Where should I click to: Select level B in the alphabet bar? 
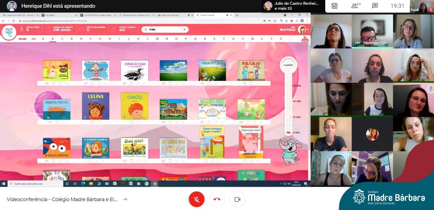click(53, 39)
